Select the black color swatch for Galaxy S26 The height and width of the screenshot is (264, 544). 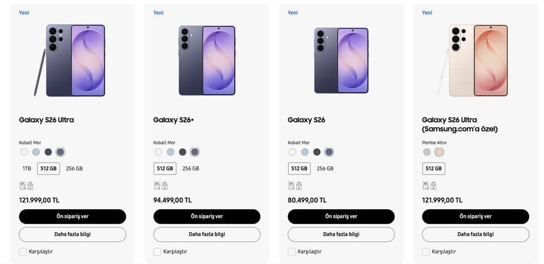click(x=317, y=152)
